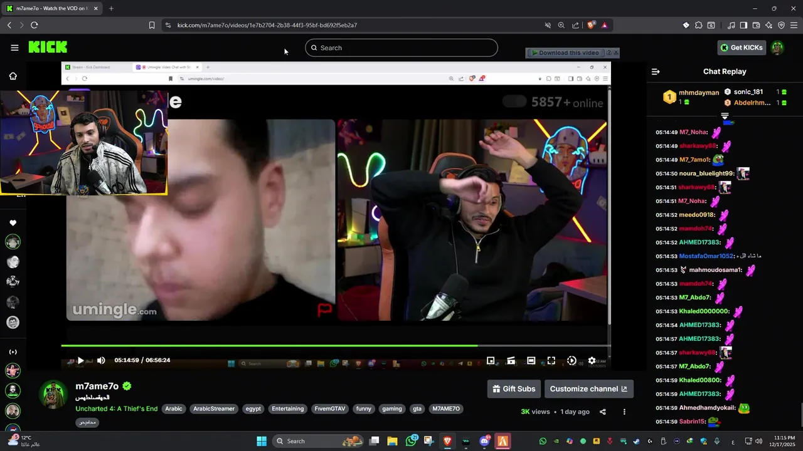Mute the video volume
The image size is (803, 451).
pos(101,360)
